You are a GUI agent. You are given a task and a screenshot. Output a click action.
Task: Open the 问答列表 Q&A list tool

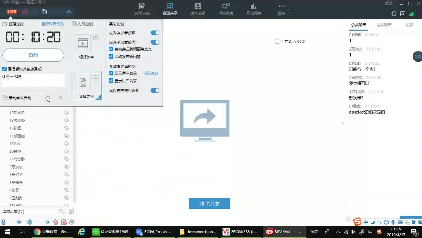226,9
